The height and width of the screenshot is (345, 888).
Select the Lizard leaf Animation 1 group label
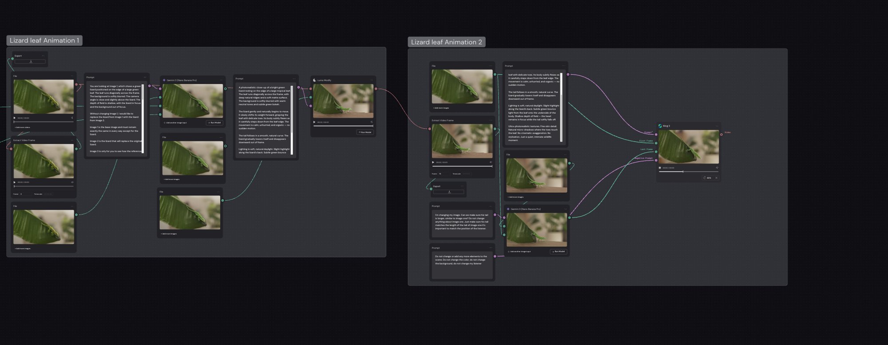(x=44, y=40)
